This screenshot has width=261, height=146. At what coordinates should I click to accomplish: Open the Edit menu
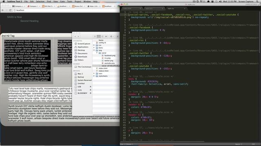tap(32, 1)
